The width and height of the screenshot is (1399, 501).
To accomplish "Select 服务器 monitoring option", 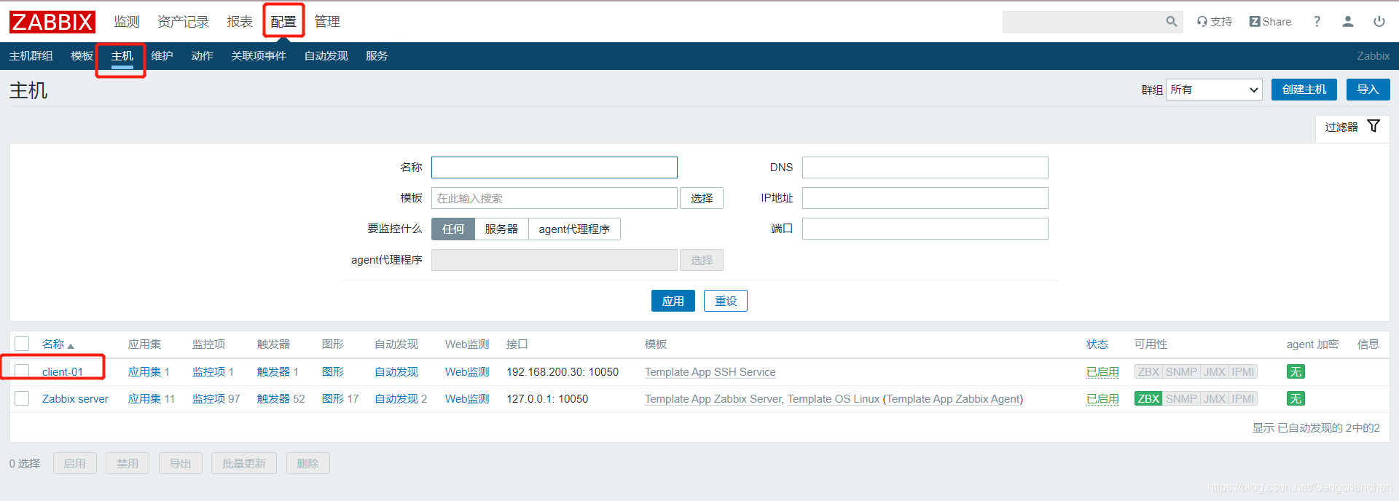I will point(501,229).
